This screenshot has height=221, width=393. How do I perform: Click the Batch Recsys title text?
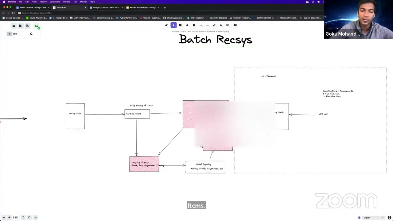(x=216, y=40)
